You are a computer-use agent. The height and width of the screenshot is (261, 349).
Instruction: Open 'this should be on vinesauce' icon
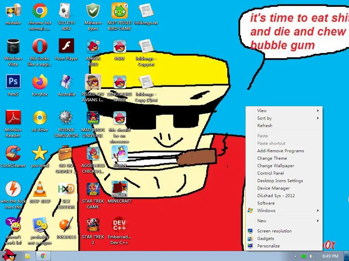[120, 117]
